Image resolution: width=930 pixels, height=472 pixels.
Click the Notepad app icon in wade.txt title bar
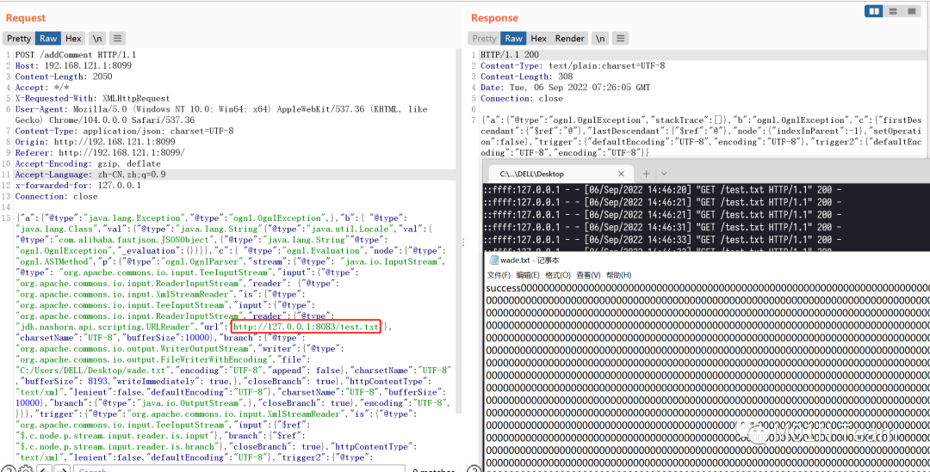(493, 261)
